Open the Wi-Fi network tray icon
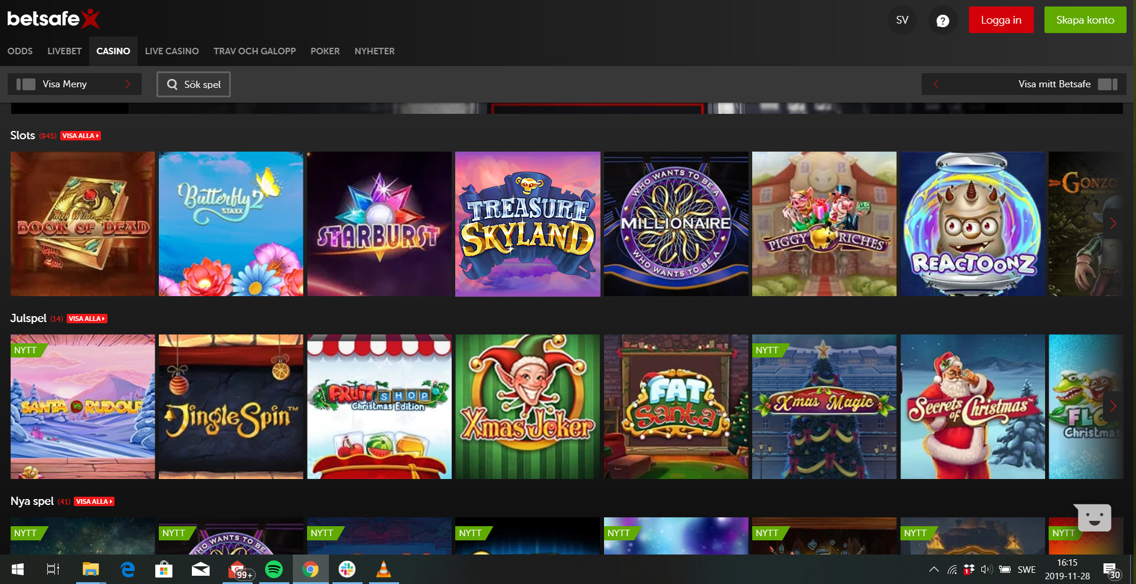The width and height of the screenshot is (1136, 584). (952, 569)
